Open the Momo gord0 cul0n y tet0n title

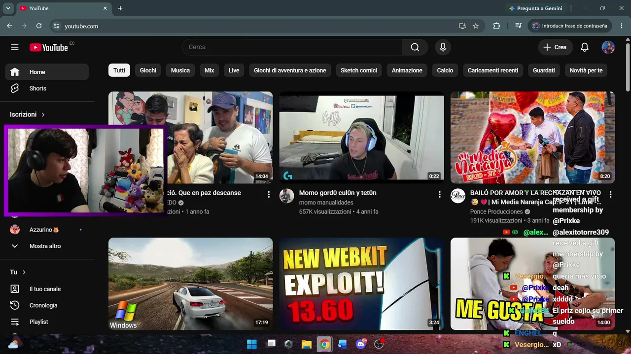(338, 193)
